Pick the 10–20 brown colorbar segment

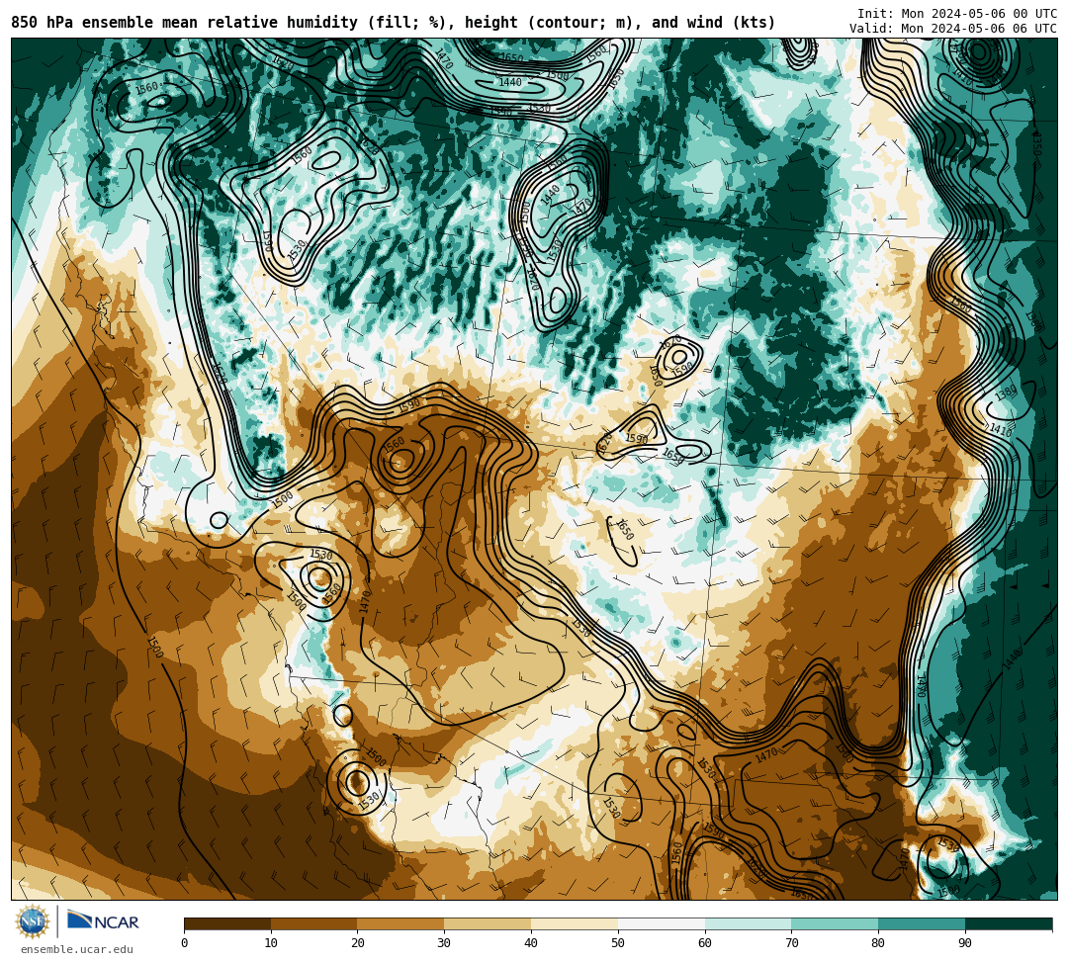314,923
